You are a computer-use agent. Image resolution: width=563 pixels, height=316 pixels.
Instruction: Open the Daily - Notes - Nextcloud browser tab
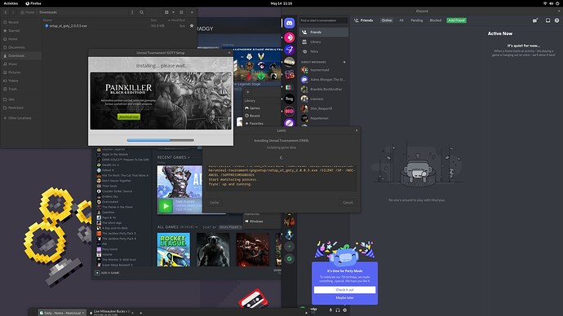pyautogui.click(x=62, y=313)
